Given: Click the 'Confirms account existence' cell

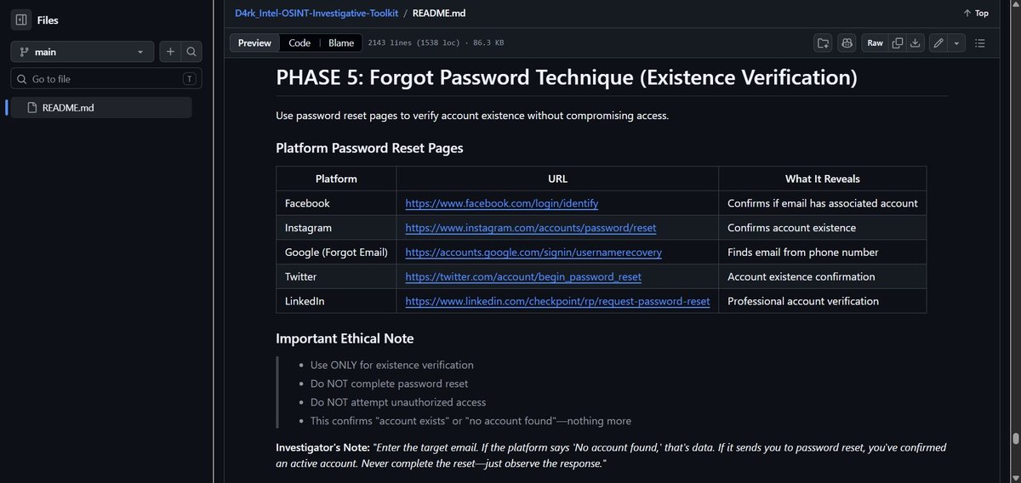Looking at the screenshot, I should tap(823, 228).
